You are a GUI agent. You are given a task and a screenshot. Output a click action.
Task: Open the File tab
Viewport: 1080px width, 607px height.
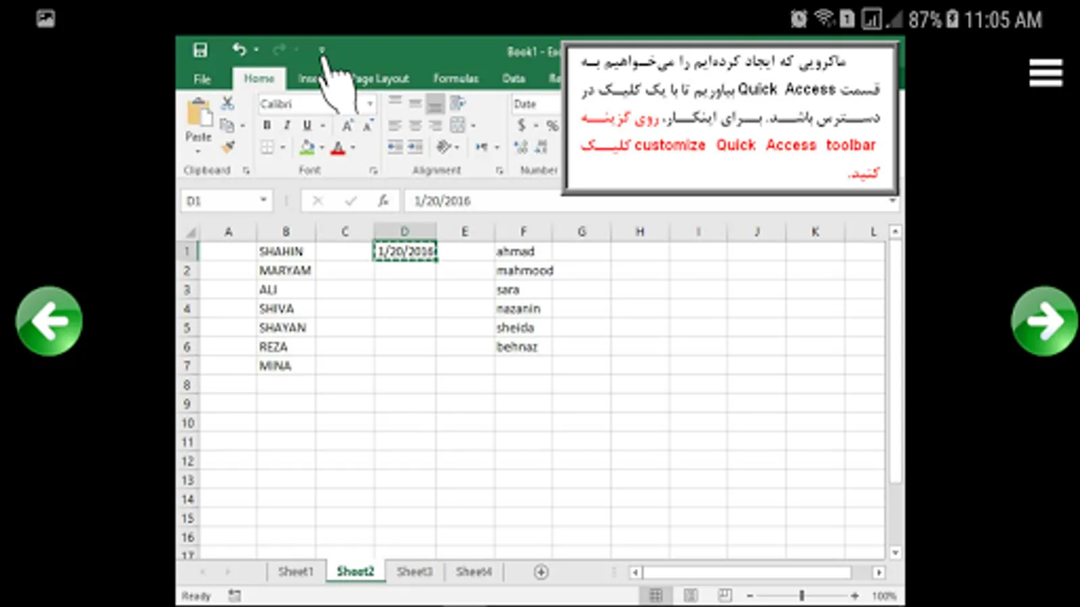pos(202,79)
